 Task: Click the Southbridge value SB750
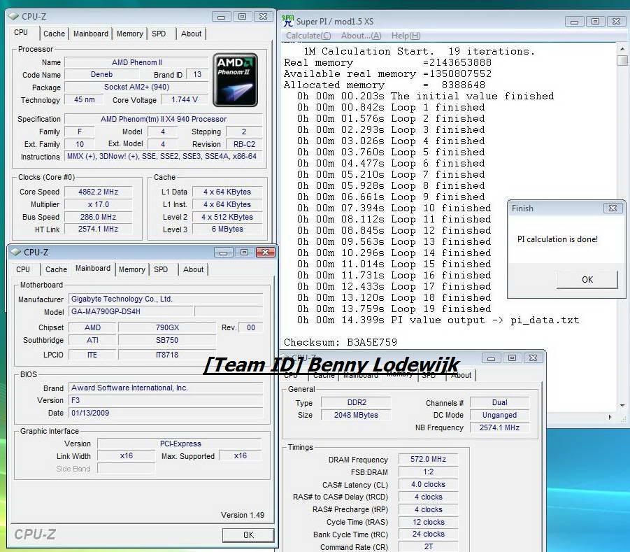point(166,340)
